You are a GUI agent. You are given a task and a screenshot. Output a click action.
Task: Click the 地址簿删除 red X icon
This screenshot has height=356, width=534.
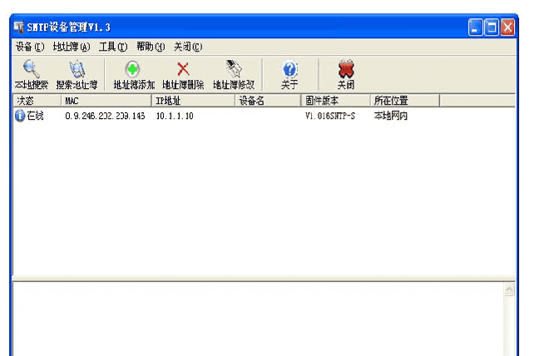click(183, 70)
